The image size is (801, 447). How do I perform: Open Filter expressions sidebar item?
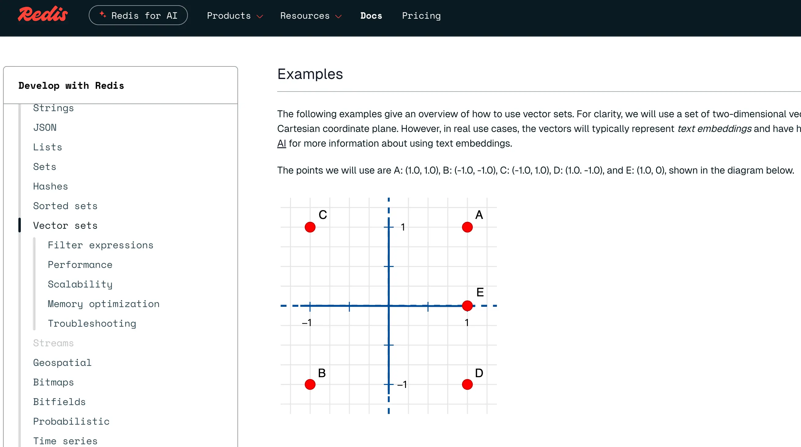100,245
